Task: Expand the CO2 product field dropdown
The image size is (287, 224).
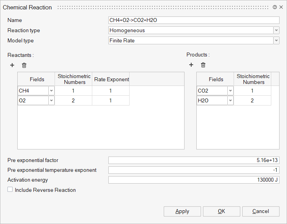Action: (x=230, y=91)
